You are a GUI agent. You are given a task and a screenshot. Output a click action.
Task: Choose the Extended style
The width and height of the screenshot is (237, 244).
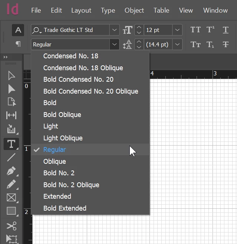coord(90,196)
